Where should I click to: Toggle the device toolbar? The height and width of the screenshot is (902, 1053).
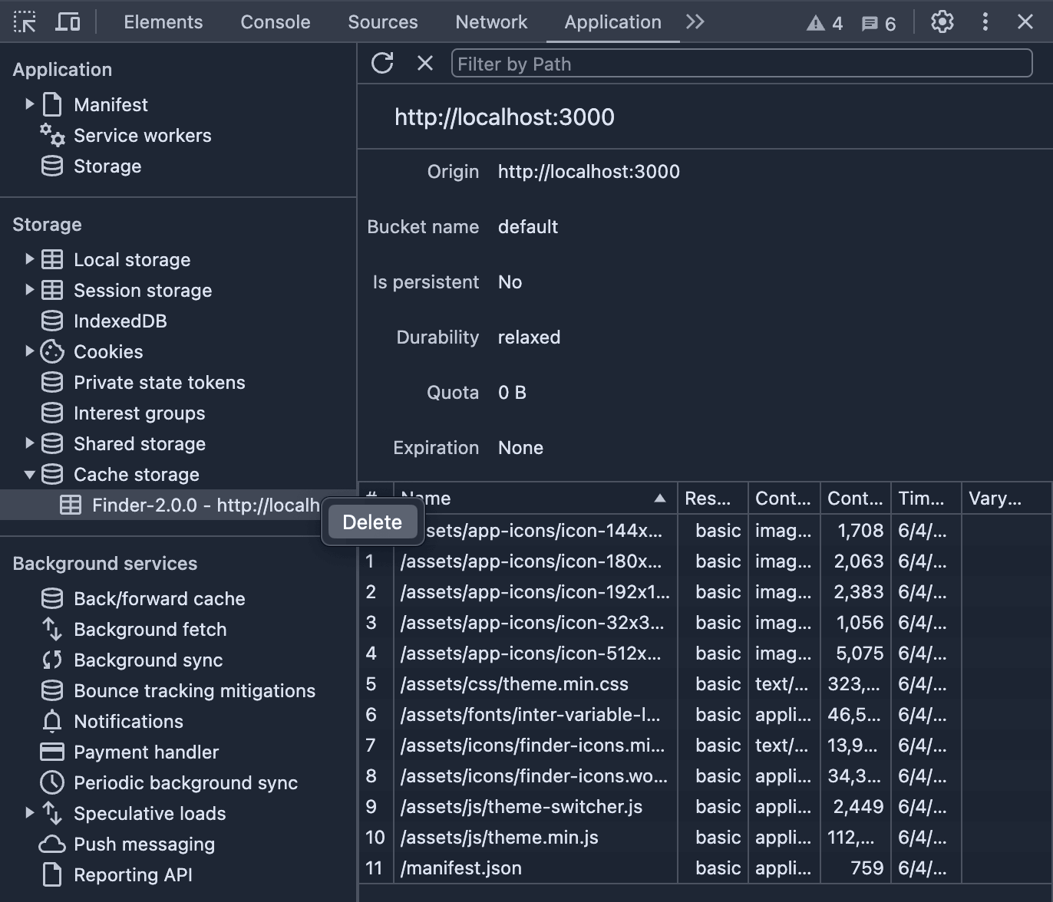68,21
